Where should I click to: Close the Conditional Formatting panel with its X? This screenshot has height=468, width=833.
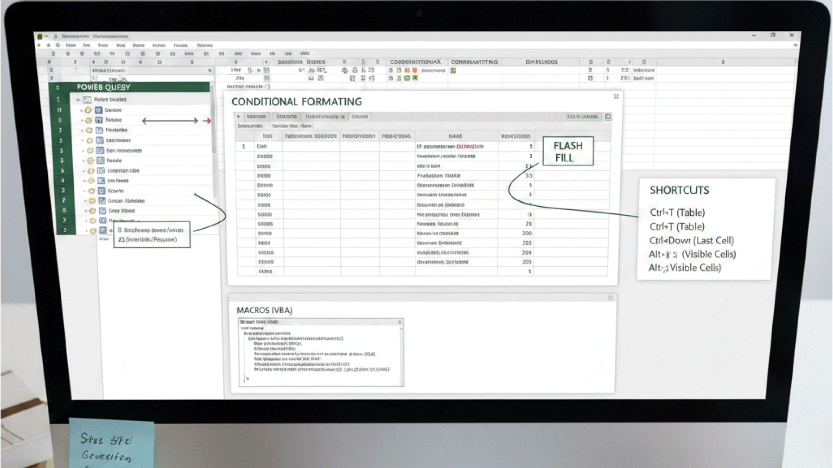[x=616, y=97]
